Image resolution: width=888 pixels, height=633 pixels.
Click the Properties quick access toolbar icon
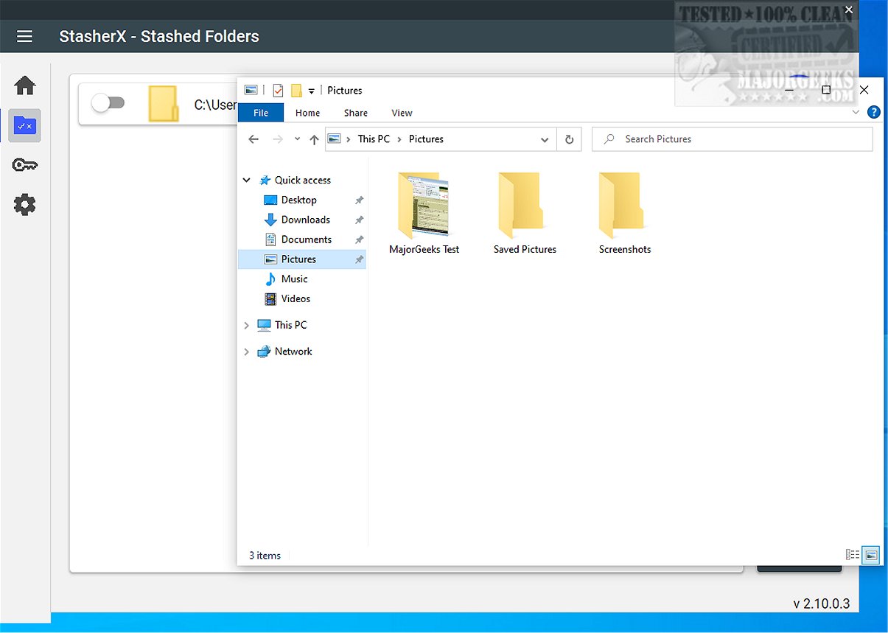(278, 91)
